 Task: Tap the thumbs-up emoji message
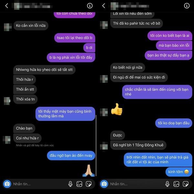117,109
